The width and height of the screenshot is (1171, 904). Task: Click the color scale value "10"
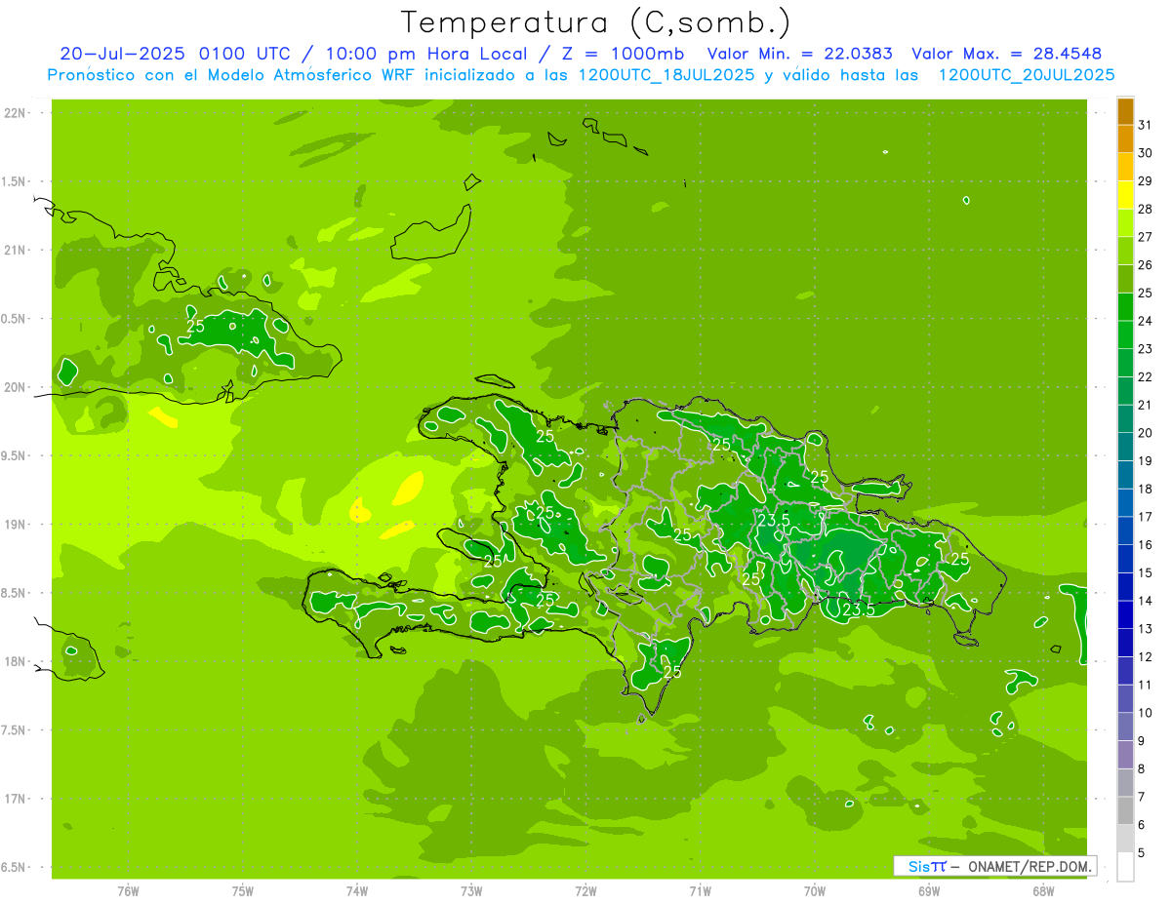[1146, 713]
